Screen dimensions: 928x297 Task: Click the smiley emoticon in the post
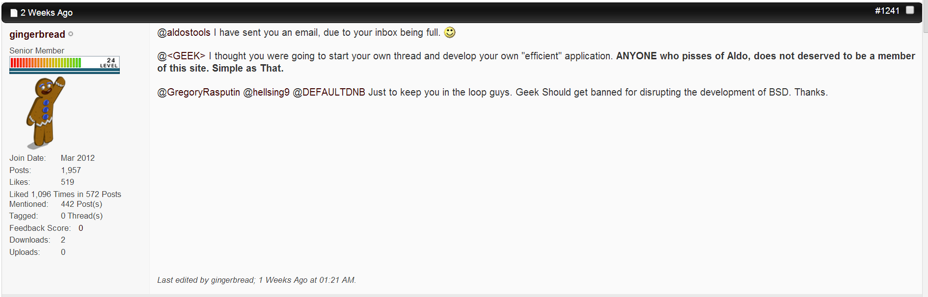450,32
